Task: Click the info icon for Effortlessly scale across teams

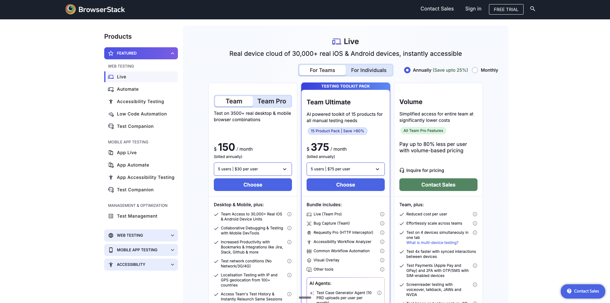Action: click(475, 223)
